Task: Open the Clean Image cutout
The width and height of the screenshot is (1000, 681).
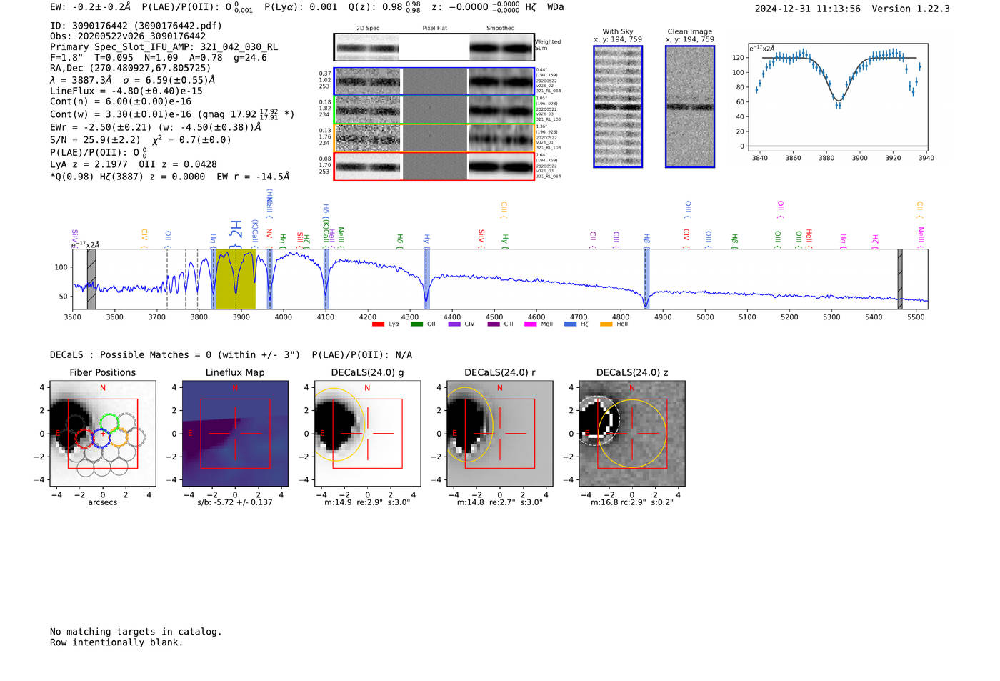Action: (690, 106)
